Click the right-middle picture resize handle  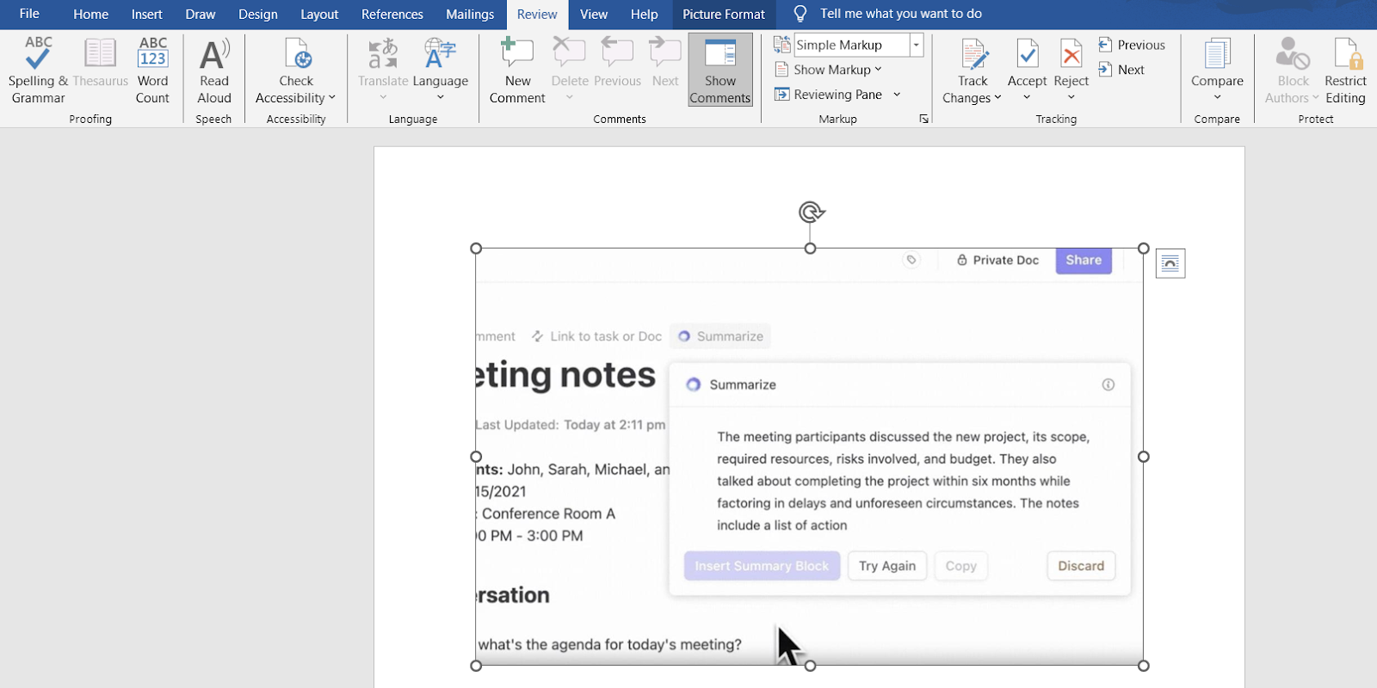pos(1144,457)
